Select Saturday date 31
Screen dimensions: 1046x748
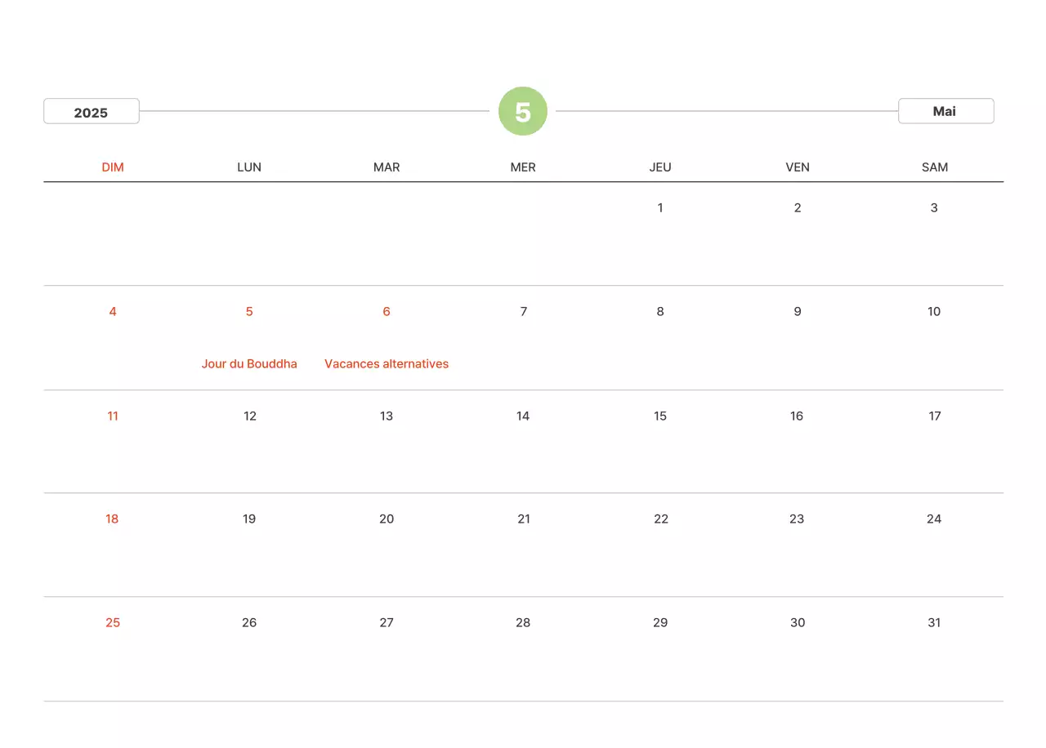(x=934, y=623)
